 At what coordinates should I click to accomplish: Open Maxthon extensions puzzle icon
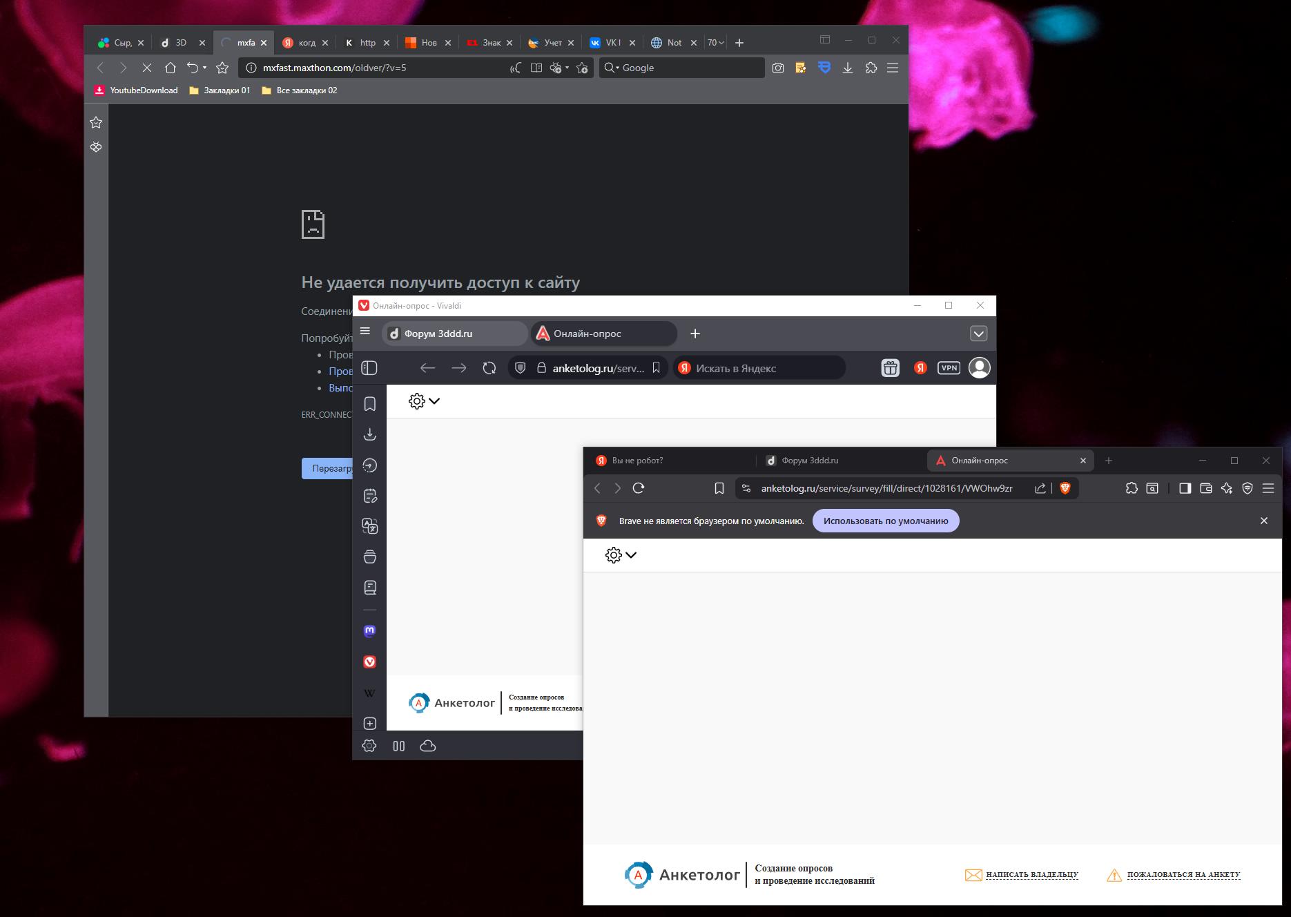[x=871, y=68]
